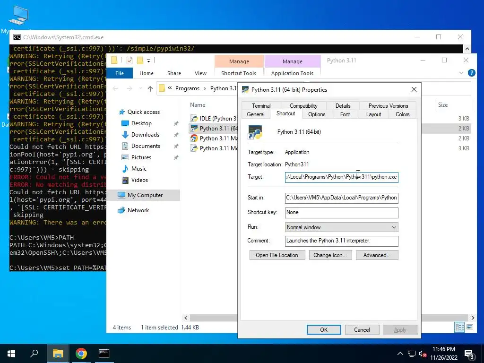Open taskbar search magnifier

point(34,354)
